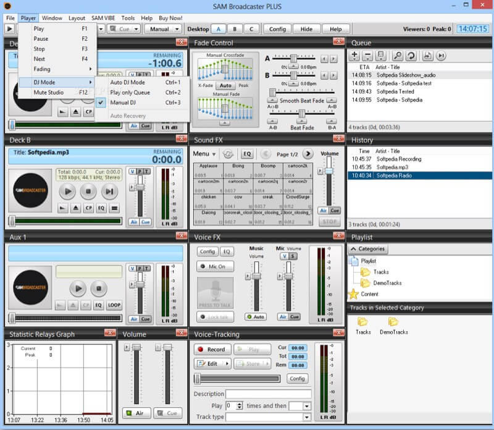Open the EQ in Deck B
This screenshot has width=494, height=430.
point(101,208)
